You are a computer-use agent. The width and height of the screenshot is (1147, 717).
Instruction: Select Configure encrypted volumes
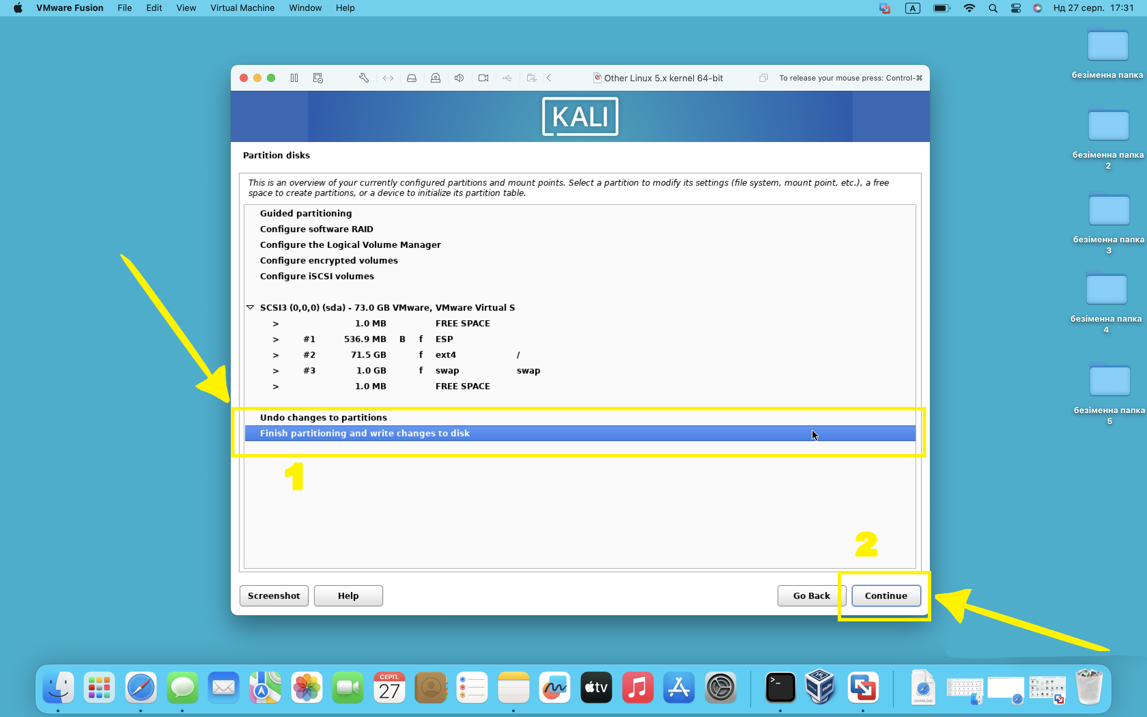click(x=580, y=260)
